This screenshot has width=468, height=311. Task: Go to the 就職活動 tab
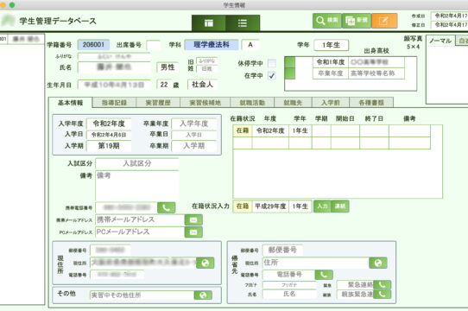pyautogui.click(x=252, y=103)
